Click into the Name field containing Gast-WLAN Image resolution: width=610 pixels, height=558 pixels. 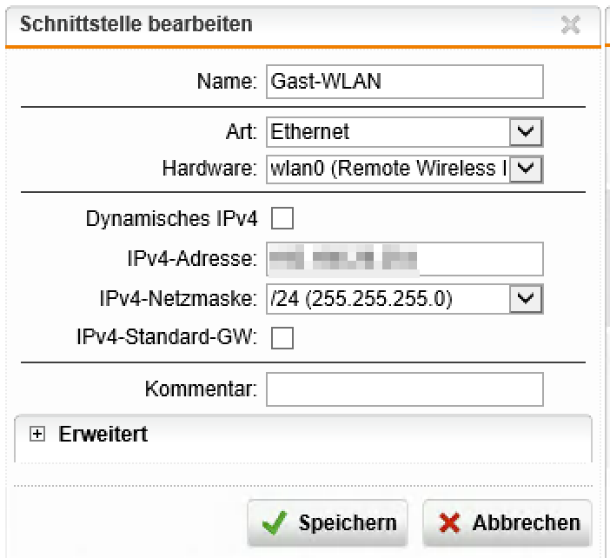pyautogui.click(x=404, y=82)
